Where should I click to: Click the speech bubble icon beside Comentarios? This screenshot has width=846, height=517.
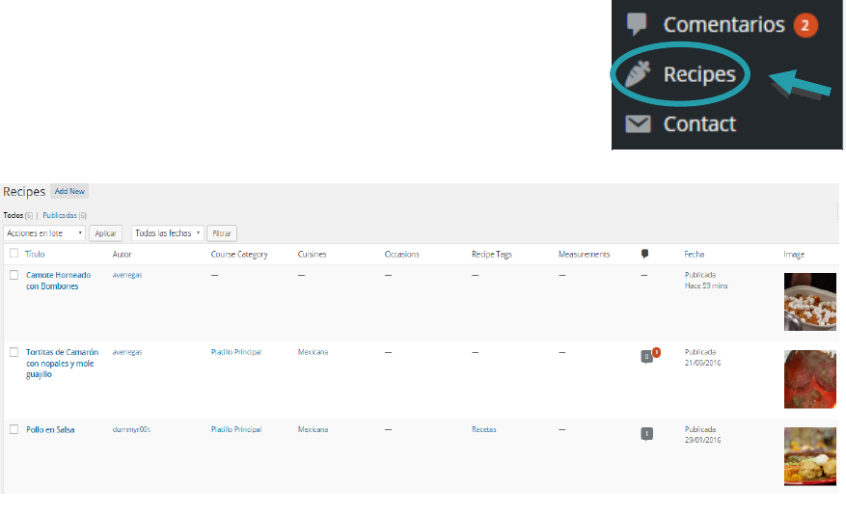(x=637, y=24)
